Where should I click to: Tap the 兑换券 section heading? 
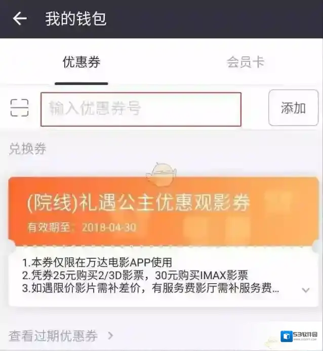click(x=27, y=148)
